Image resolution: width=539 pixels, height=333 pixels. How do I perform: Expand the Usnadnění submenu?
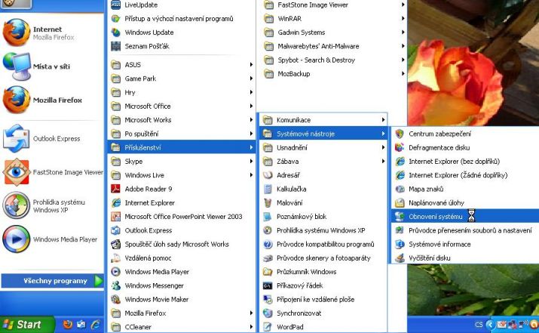323,147
